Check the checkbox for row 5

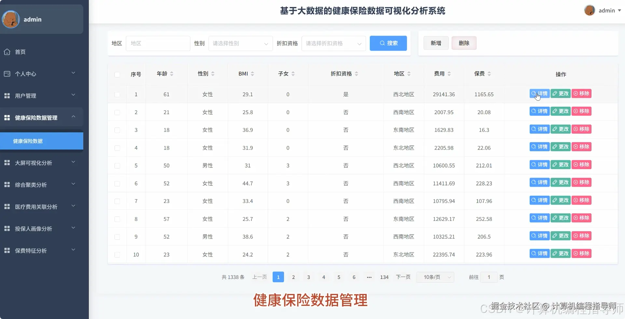point(117,166)
